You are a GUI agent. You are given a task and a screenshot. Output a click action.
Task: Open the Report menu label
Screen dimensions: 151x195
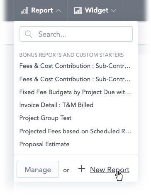[x=42, y=10]
